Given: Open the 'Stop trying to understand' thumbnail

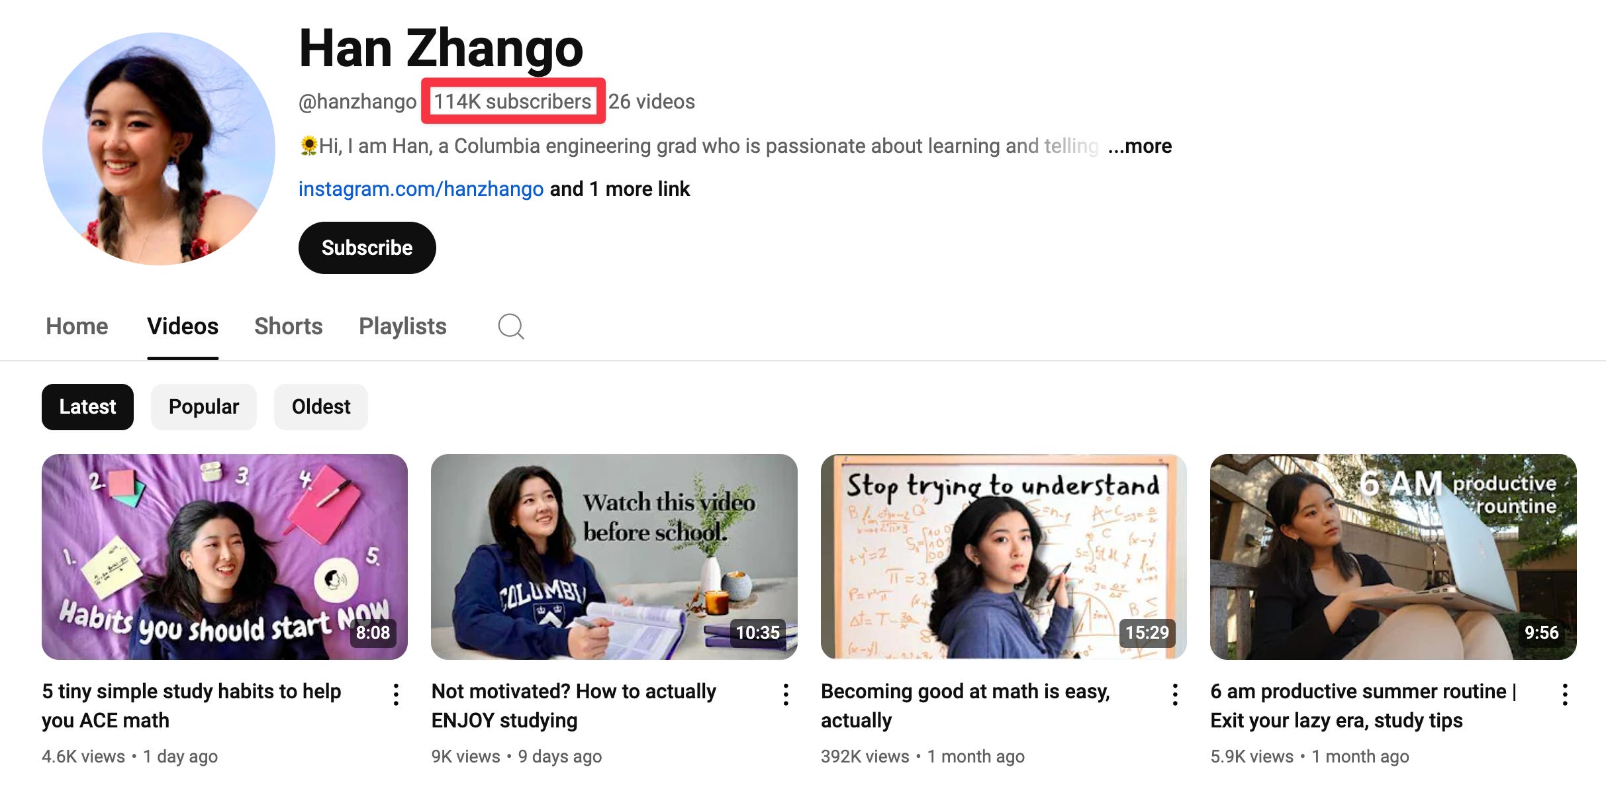Looking at the screenshot, I should pyautogui.click(x=1003, y=557).
